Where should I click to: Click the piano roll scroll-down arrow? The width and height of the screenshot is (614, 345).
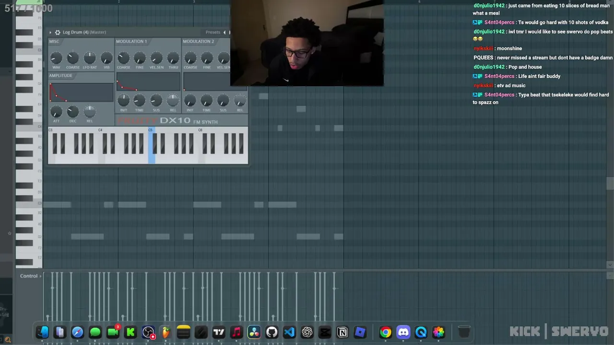pyautogui.click(x=610, y=264)
